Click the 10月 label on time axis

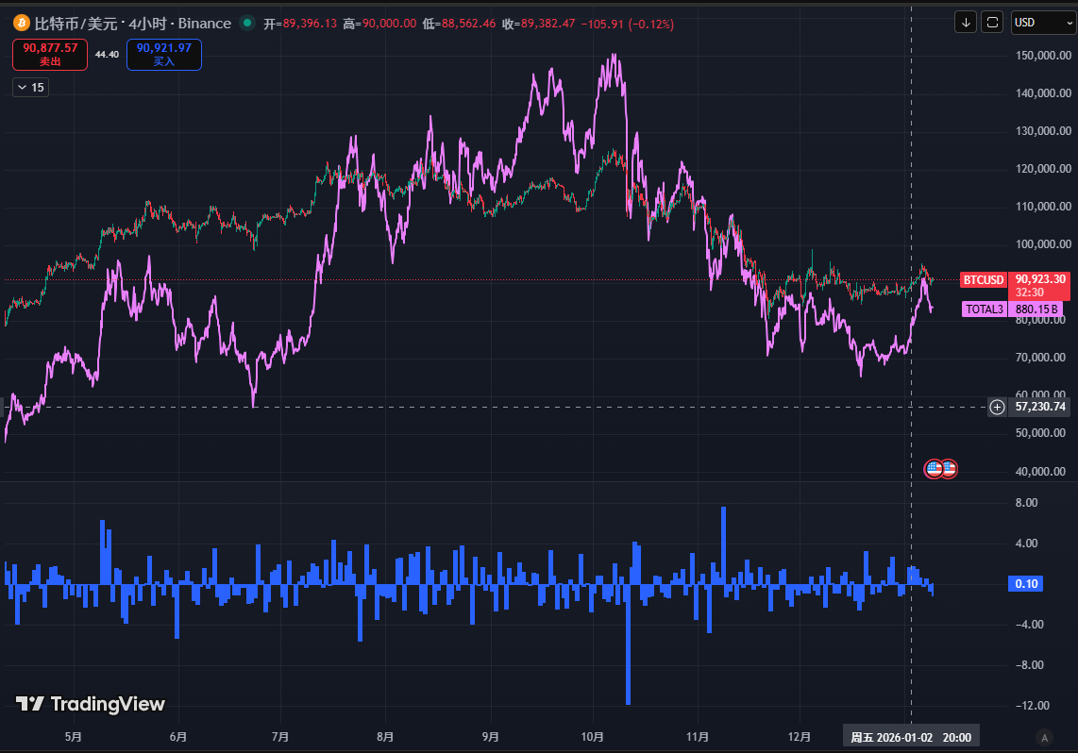coord(592,737)
